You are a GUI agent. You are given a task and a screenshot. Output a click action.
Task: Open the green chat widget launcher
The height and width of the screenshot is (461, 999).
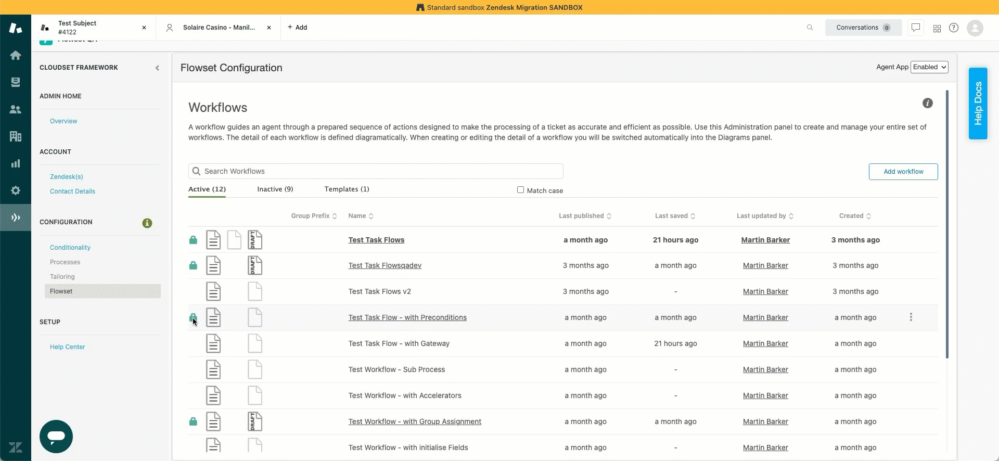(x=56, y=436)
